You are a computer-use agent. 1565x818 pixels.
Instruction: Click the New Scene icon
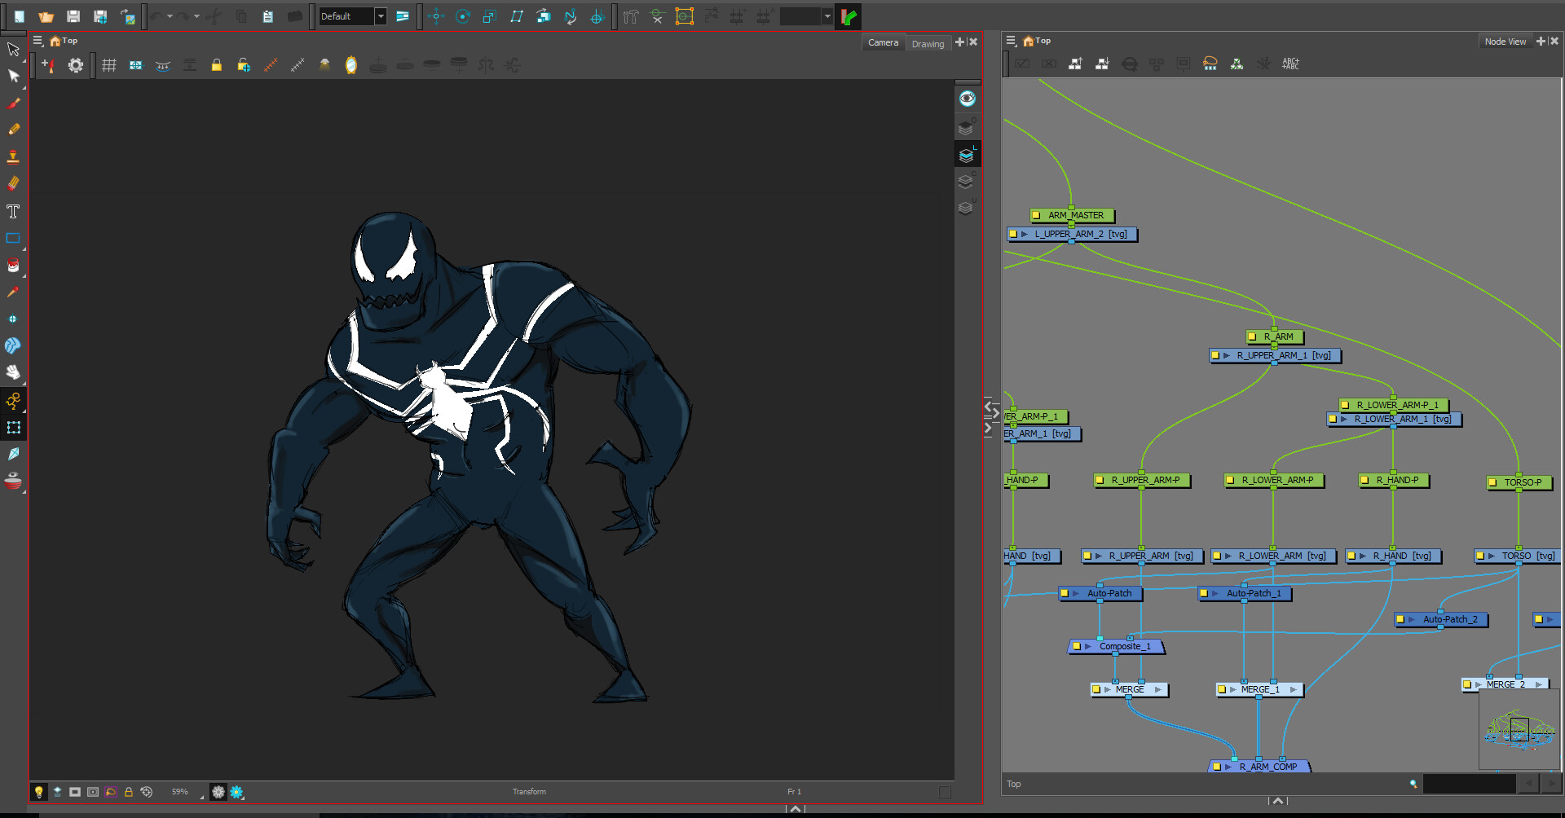point(19,16)
